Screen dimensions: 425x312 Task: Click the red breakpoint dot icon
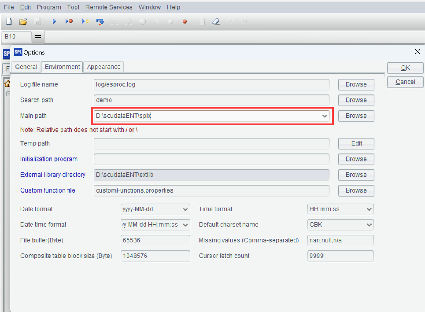185,22
